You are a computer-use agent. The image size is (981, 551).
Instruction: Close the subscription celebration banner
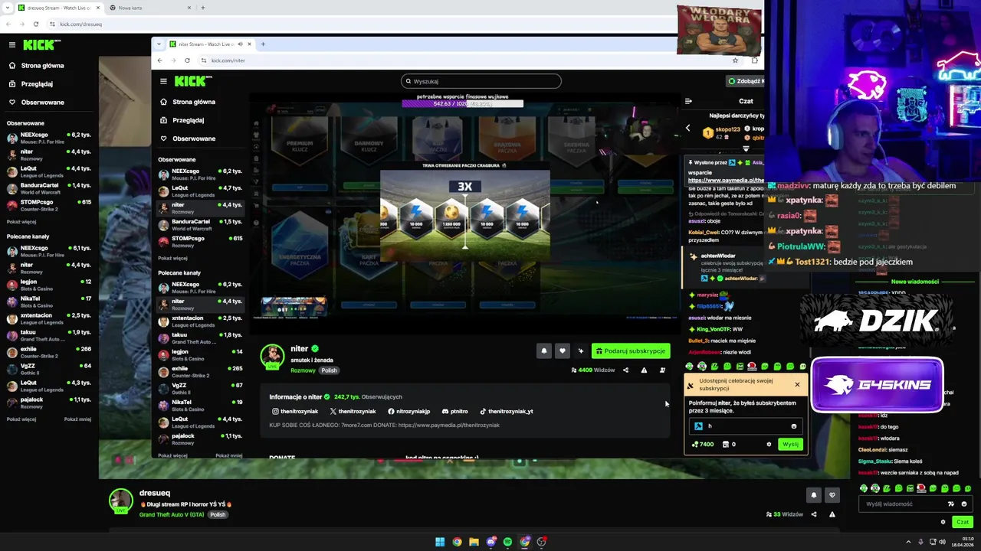[797, 384]
